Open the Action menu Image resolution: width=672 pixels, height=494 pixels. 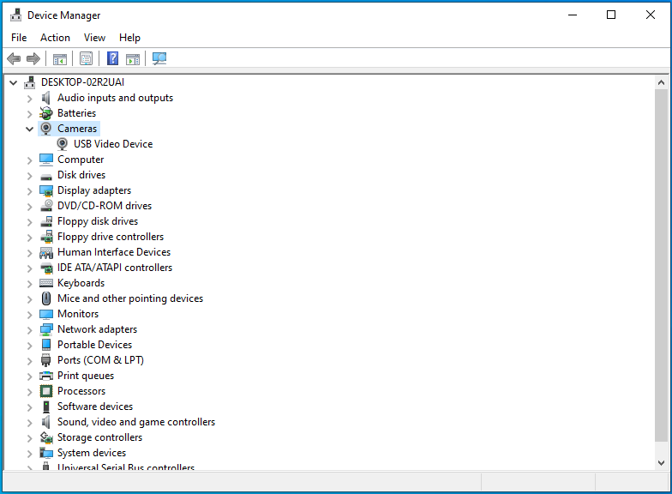coord(55,38)
